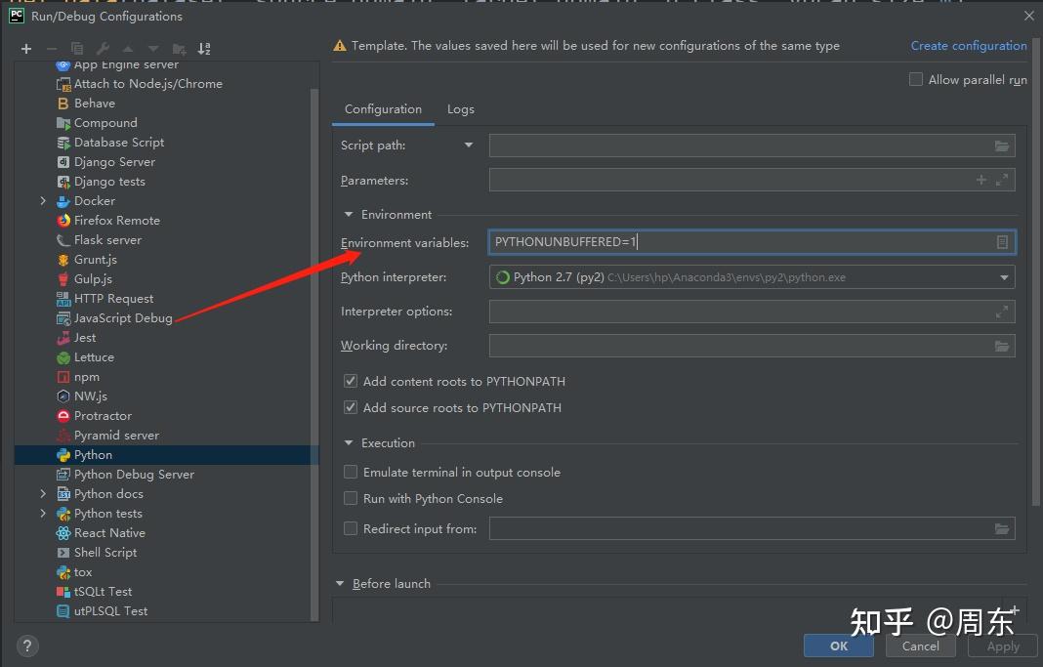
Task: Uncheck Add content roots to PYTHONPATH
Action: (351, 381)
